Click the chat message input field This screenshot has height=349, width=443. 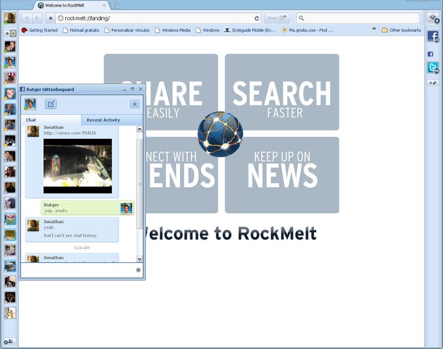click(x=78, y=270)
